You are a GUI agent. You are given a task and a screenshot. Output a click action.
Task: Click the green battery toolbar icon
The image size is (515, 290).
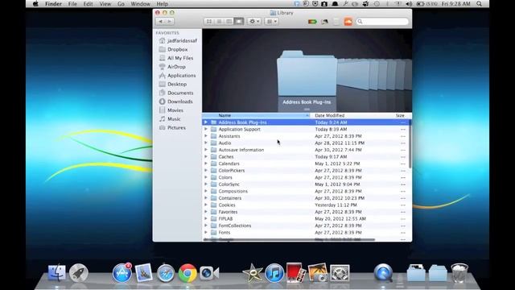[312, 22]
